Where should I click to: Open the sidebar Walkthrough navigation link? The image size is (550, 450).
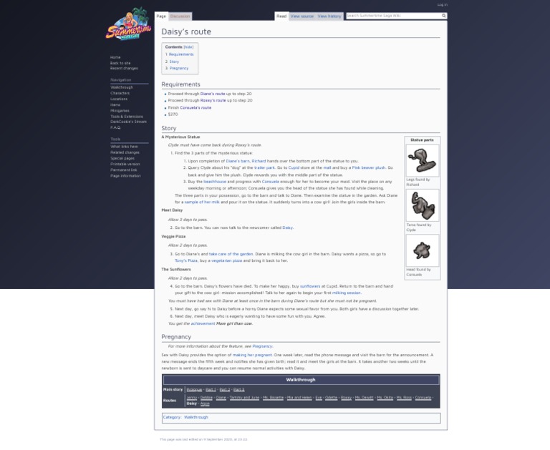pyautogui.click(x=121, y=87)
